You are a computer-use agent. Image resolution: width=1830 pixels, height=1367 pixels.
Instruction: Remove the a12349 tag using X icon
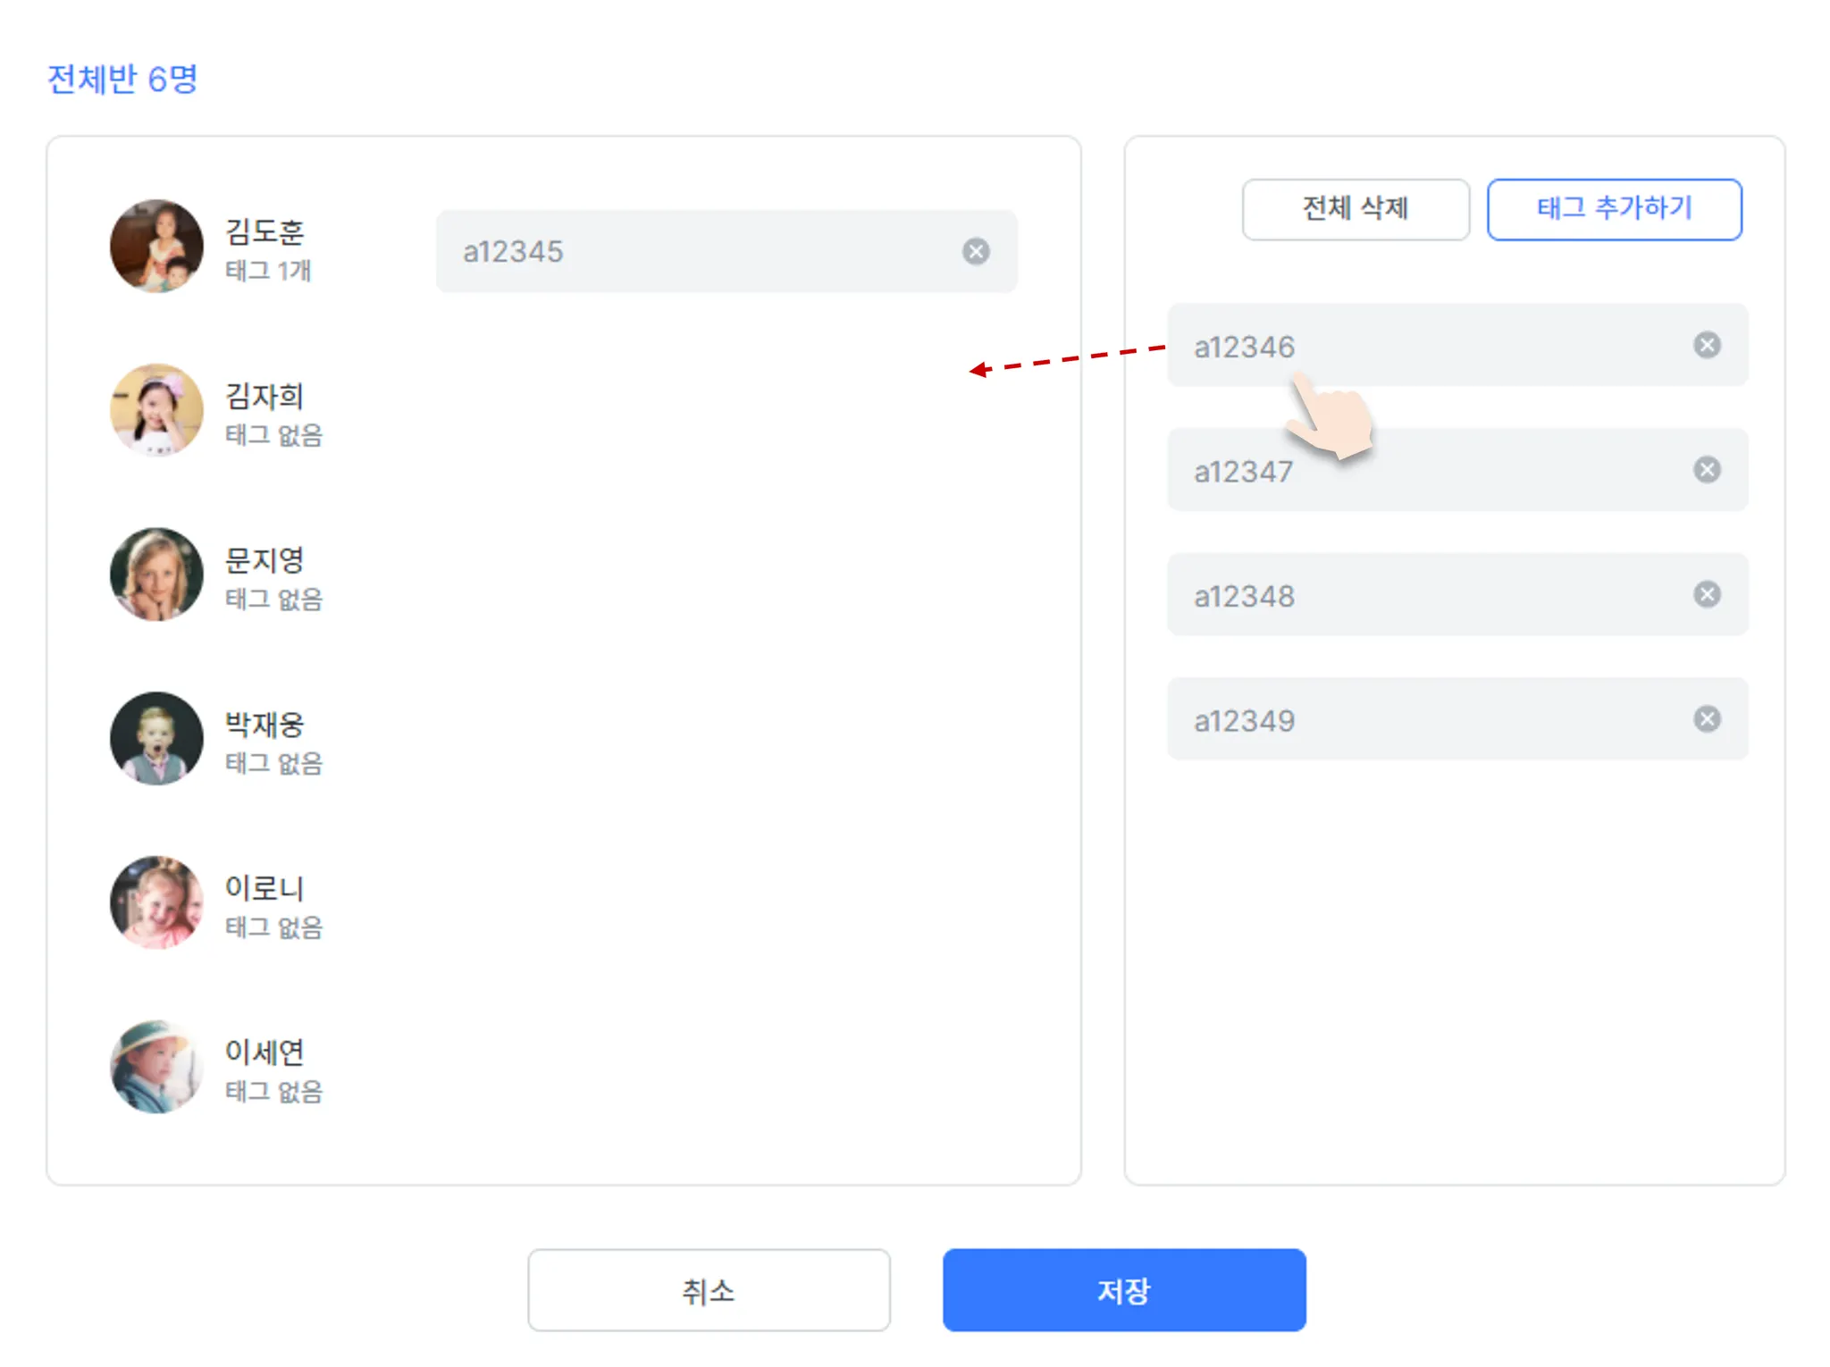point(1707,719)
